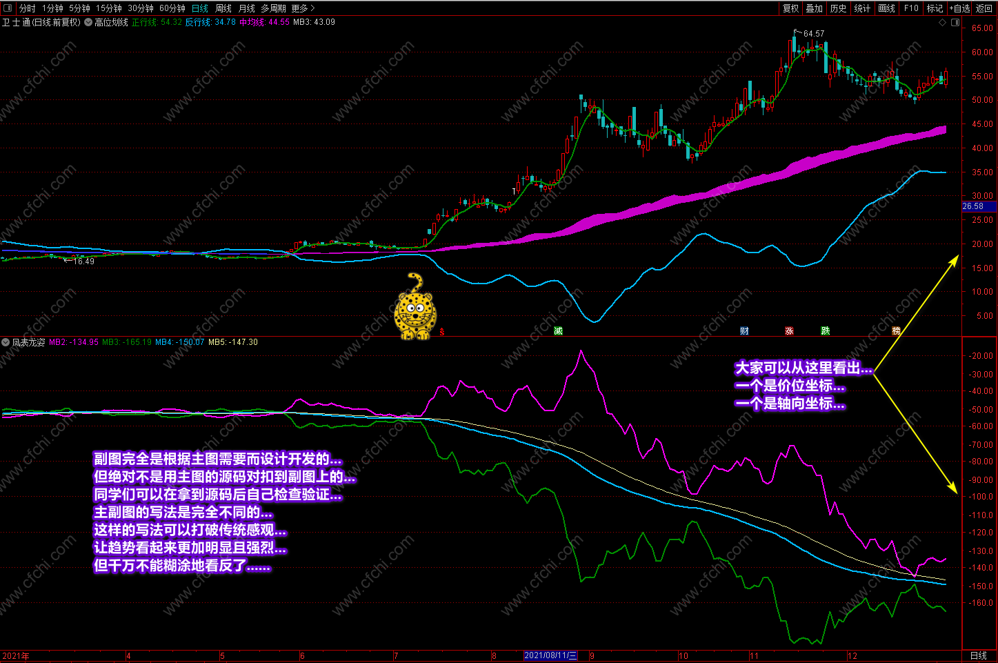Viewport: 998px width, 663px height.
Task: Click the 卫士通(日线.前复权) title
Action: [41, 22]
